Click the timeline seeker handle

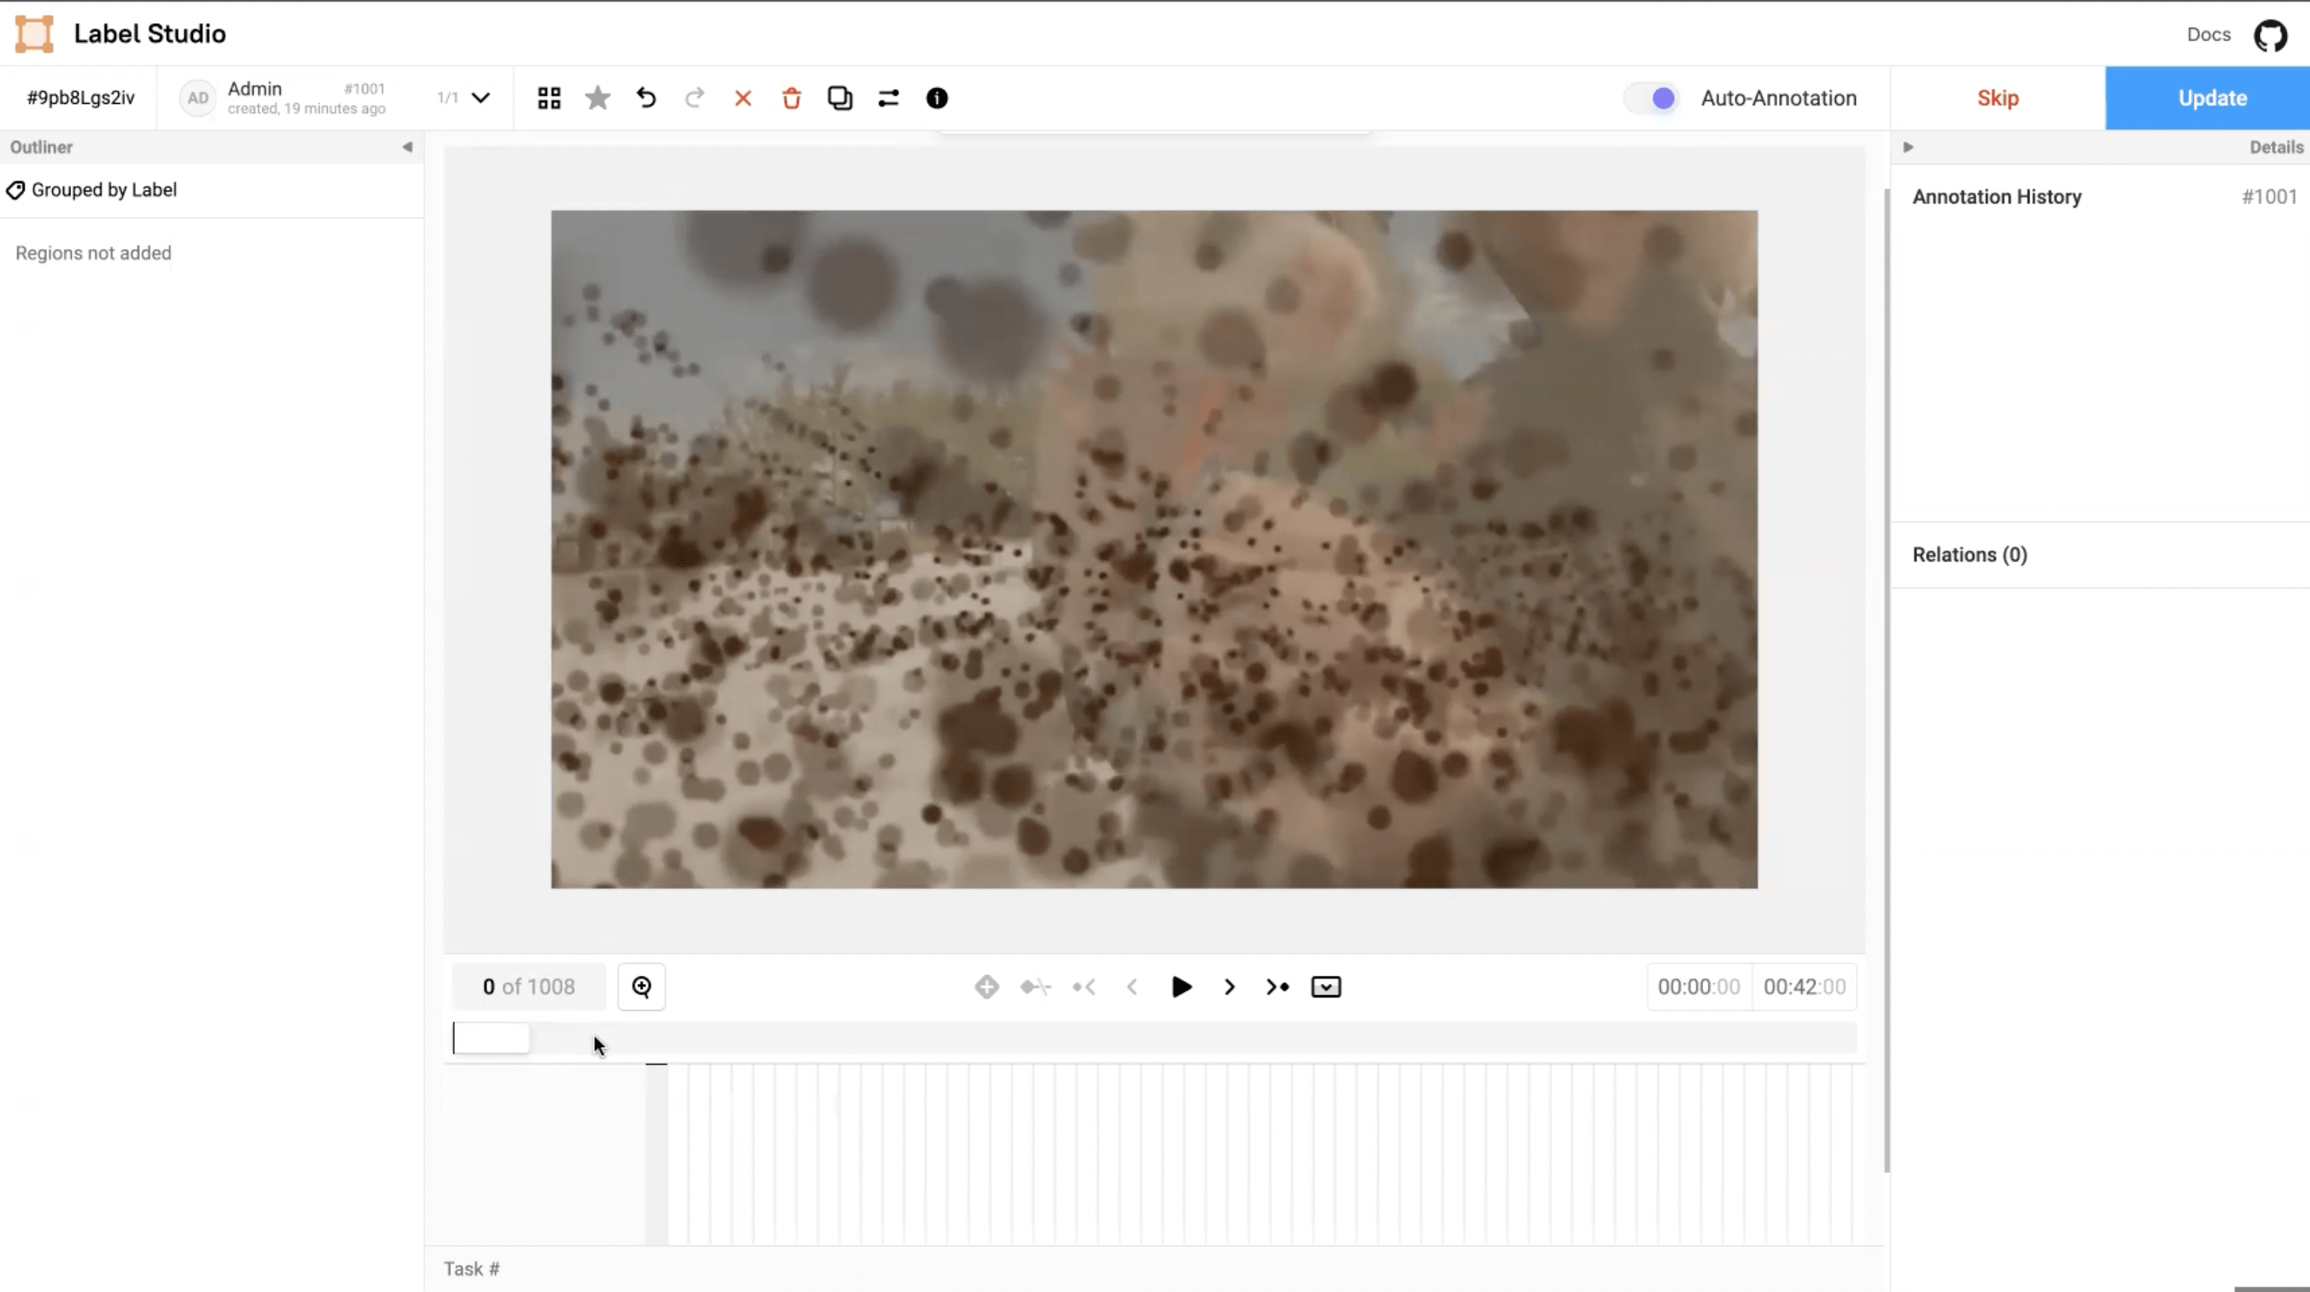point(491,1039)
